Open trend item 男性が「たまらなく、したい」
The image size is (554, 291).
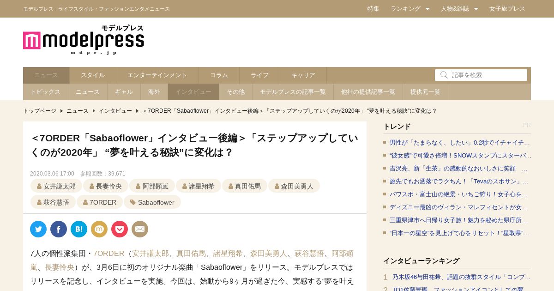pyautogui.click(x=460, y=143)
